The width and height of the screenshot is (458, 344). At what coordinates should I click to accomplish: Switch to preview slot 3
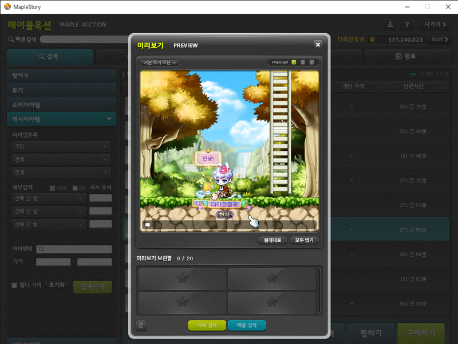click(311, 62)
